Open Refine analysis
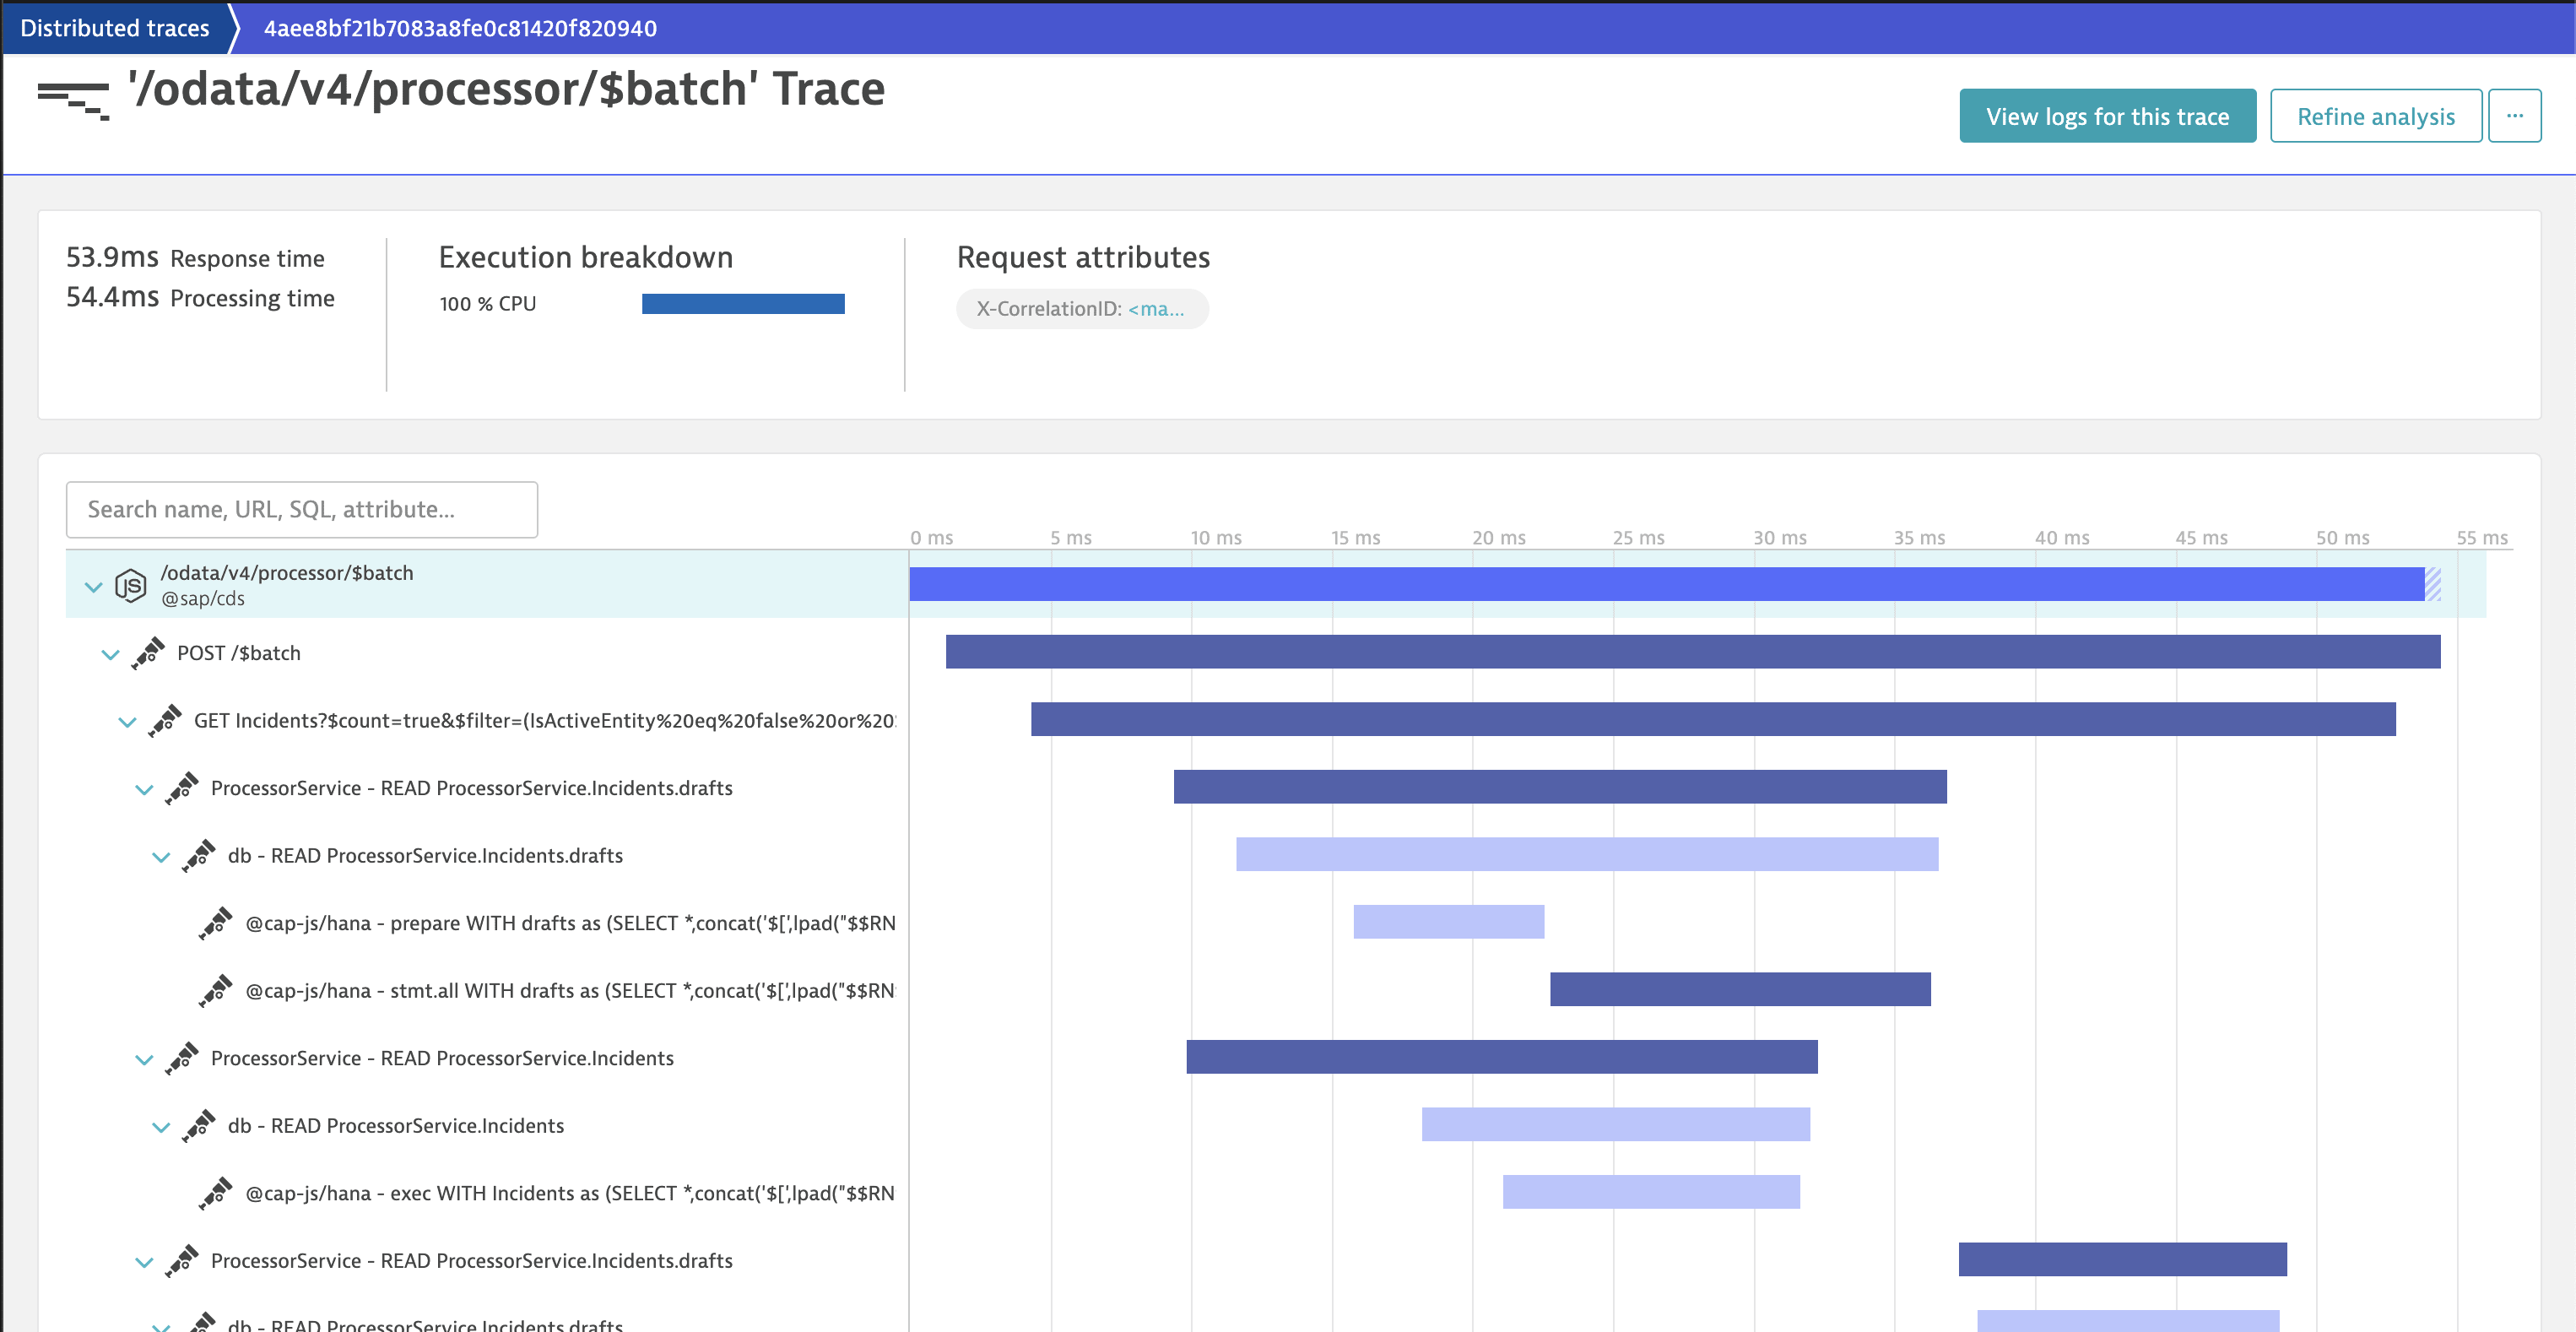 [x=2377, y=115]
